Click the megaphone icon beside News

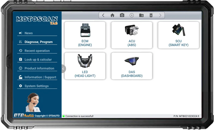coord(21,33)
